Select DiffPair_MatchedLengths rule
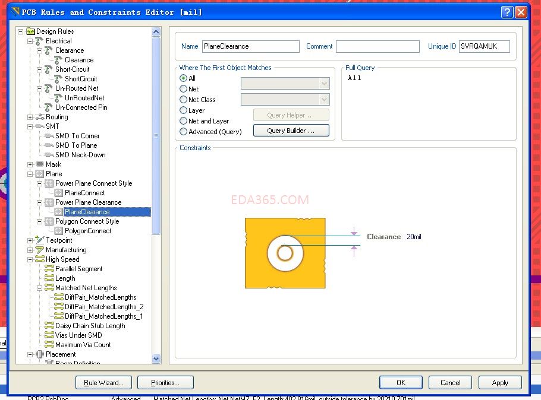This screenshot has width=541, height=400. (x=100, y=297)
